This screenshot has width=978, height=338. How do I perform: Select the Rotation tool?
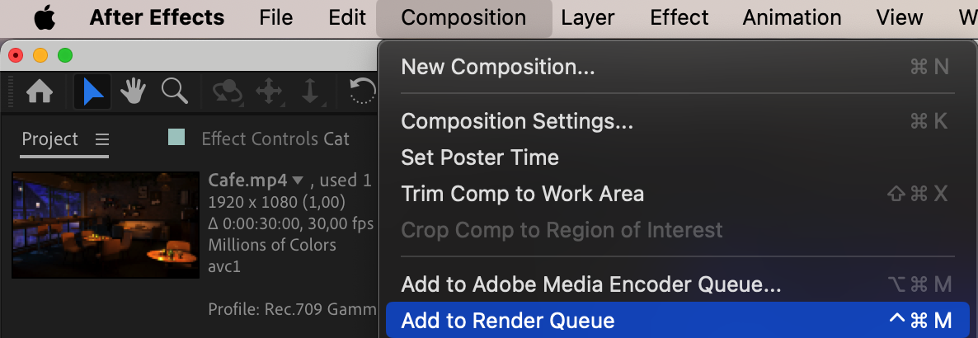(362, 92)
